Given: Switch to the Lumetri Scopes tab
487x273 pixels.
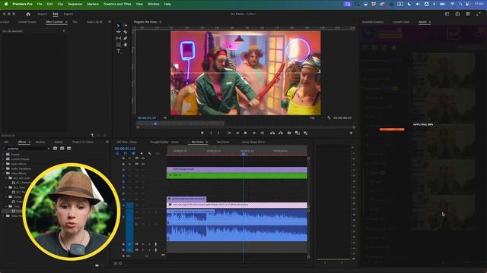Looking at the screenshot, I should 27,22.
